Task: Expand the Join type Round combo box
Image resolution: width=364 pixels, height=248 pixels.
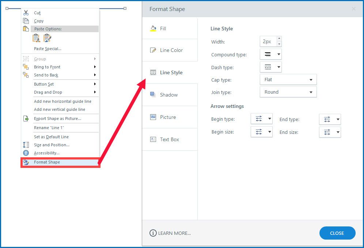Action: 288,92
